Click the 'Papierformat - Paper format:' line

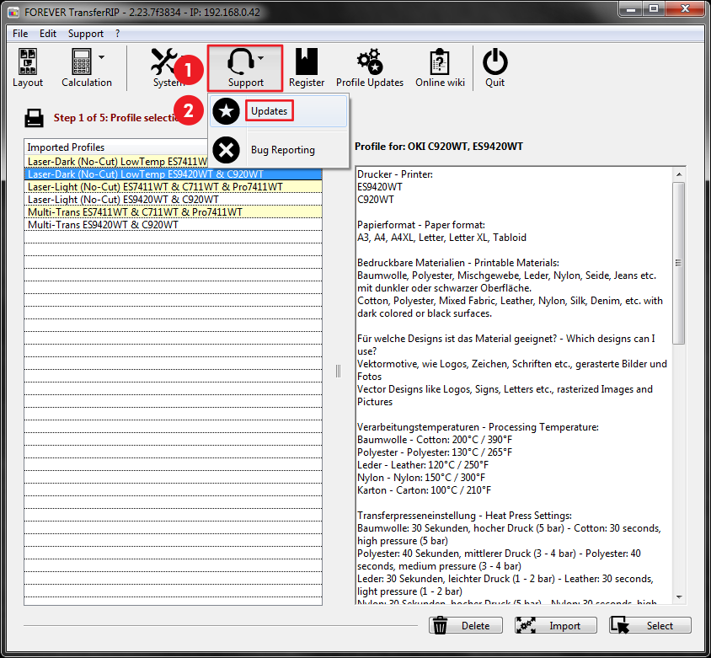[421, 225]
